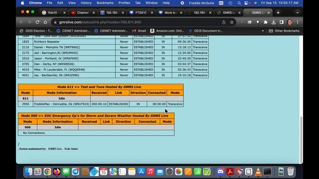
Task: Open Maps from the dock
Action: 113,172
